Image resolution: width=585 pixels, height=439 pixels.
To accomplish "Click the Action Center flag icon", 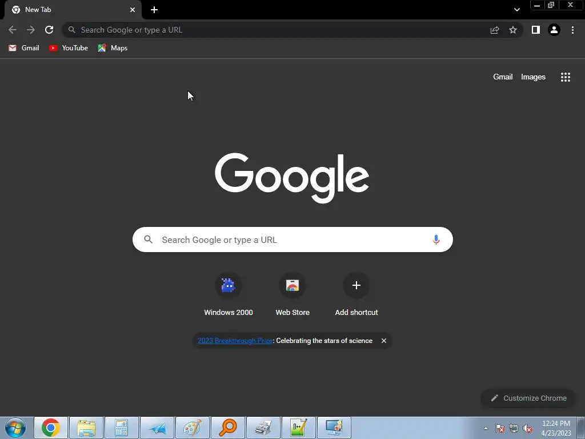I will pos(500,428).
